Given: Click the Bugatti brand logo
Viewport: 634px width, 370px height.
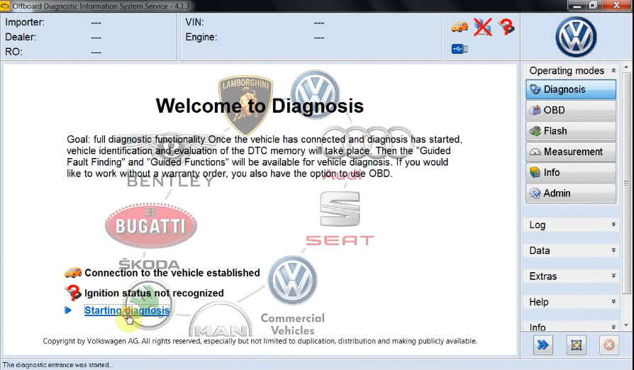Looking at the screenshot, I should (151, 225).
